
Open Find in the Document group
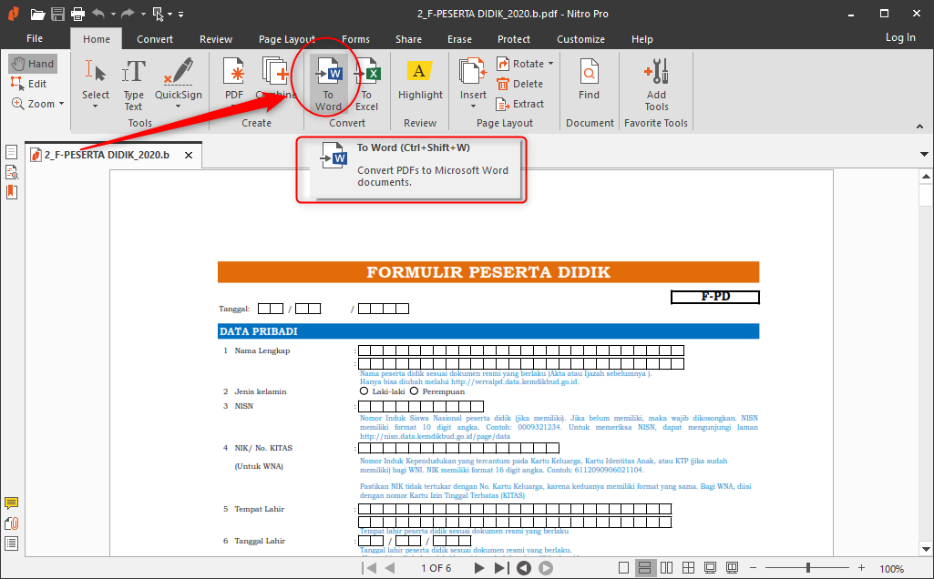coord(589,84)
